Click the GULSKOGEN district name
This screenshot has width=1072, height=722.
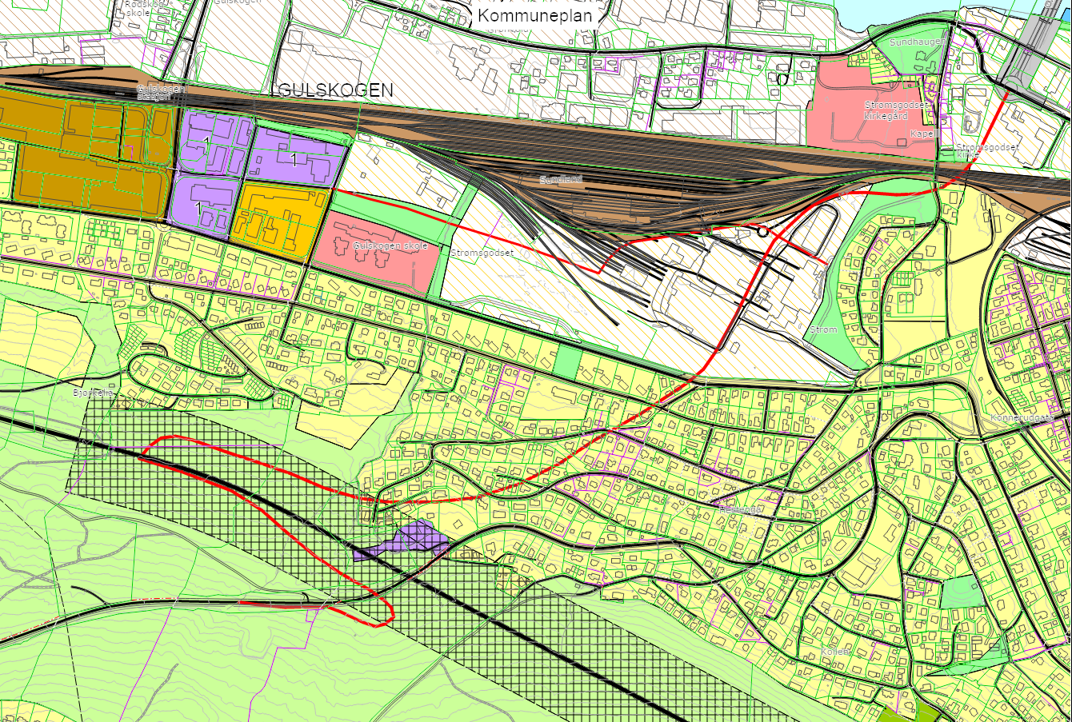pyautogui.click(x=335, y=90)
